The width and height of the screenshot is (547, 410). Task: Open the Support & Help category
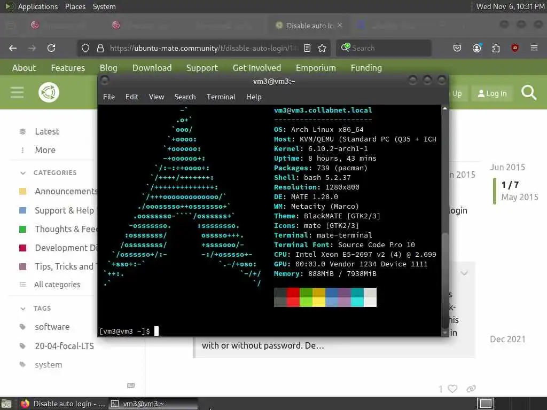(64, 210)
